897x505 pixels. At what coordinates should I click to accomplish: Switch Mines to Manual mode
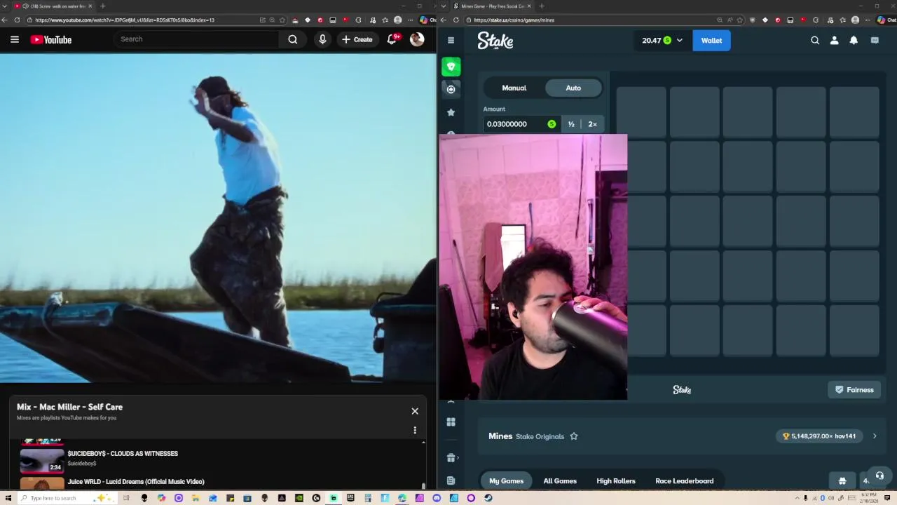(x=514, y=88)
